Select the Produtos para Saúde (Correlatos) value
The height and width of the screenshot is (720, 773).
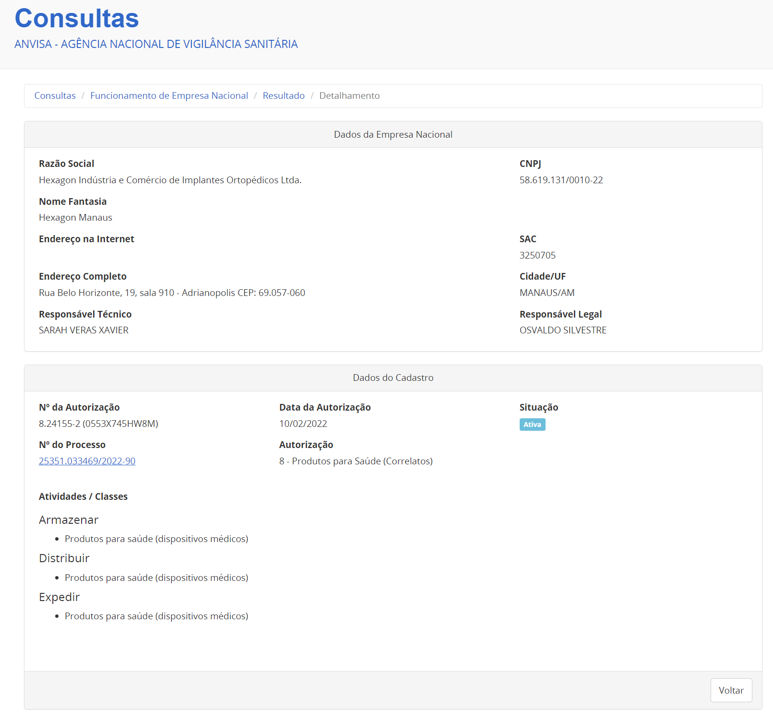pos(356,461)
